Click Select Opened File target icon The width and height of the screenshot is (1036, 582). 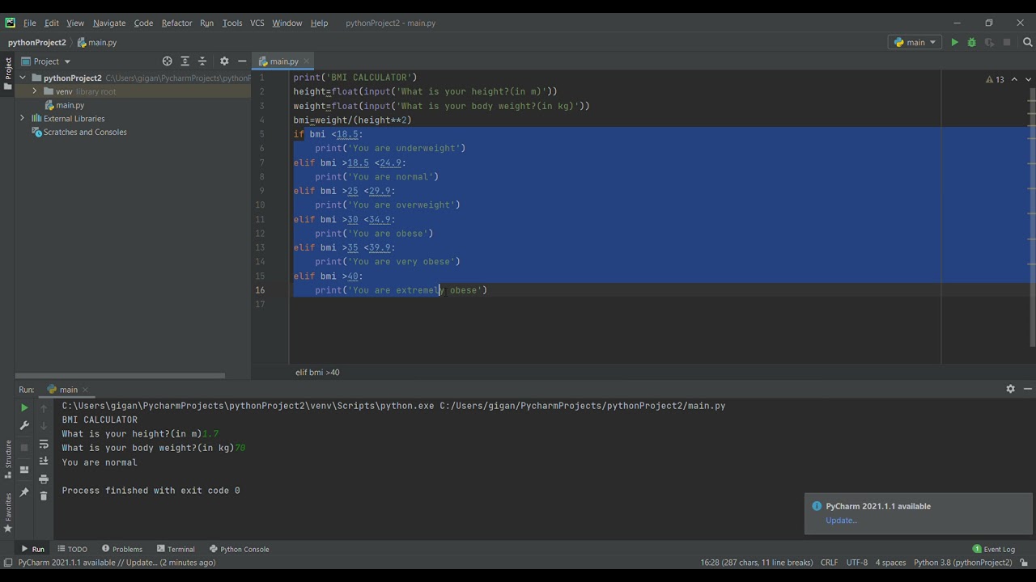[167, 61]
